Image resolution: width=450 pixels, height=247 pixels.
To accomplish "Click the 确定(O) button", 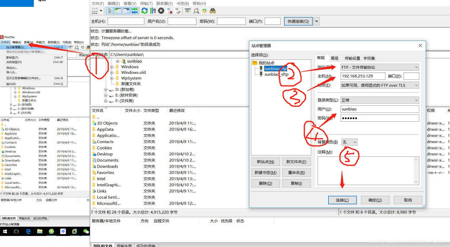I will tap(375, 200).
